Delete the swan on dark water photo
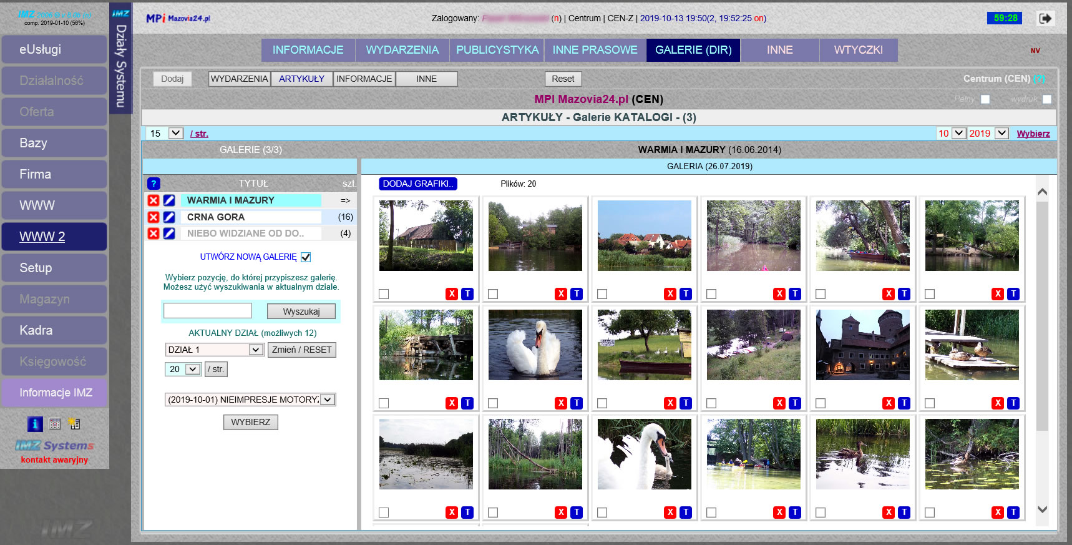 pos(561,403)
